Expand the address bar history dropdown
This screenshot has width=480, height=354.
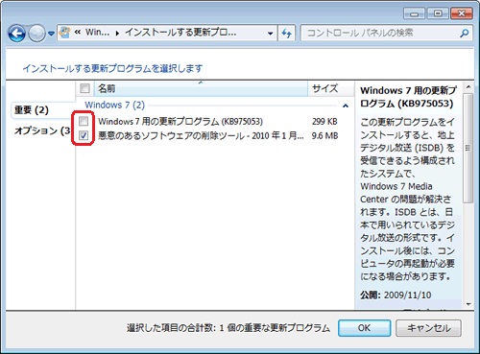[x=271, y=33]
